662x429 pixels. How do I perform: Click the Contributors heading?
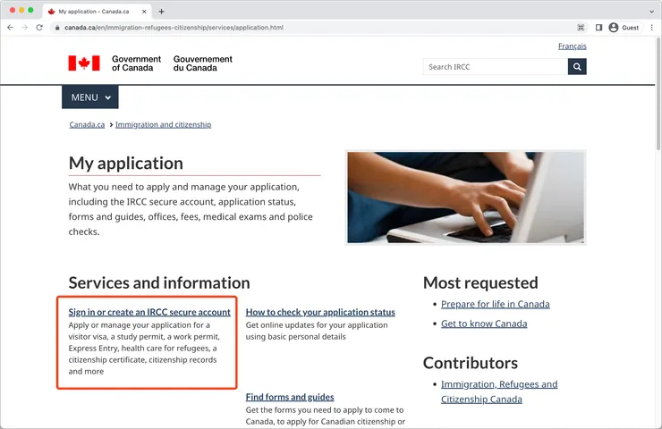(471, 363)
